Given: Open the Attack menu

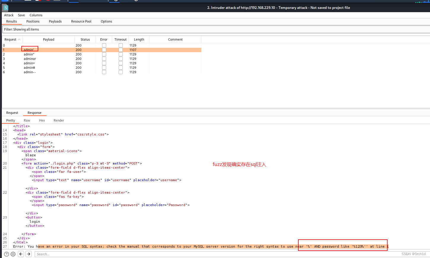Looking at the screenshot, I should (x=9, y=15).
